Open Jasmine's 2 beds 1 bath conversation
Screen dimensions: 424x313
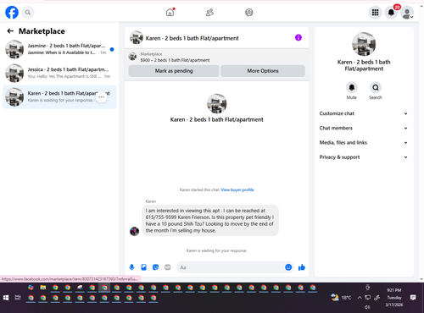[x=59, y=49]
